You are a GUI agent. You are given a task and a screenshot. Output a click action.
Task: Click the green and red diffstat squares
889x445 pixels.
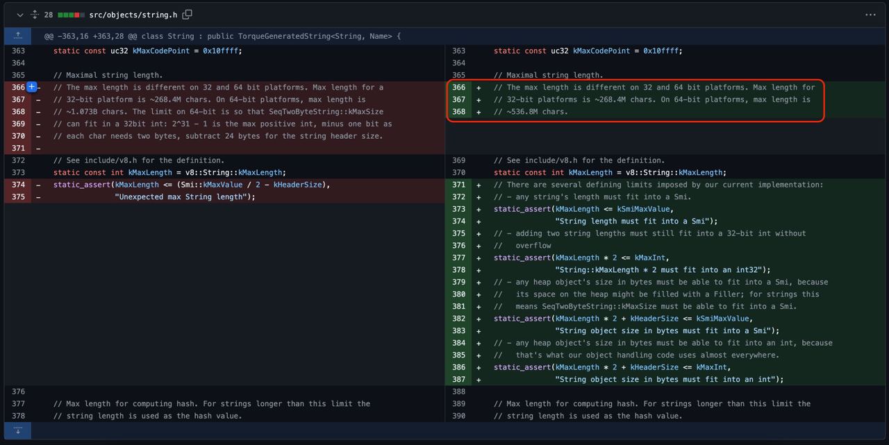pyautogui.click(x=71, y=15)
